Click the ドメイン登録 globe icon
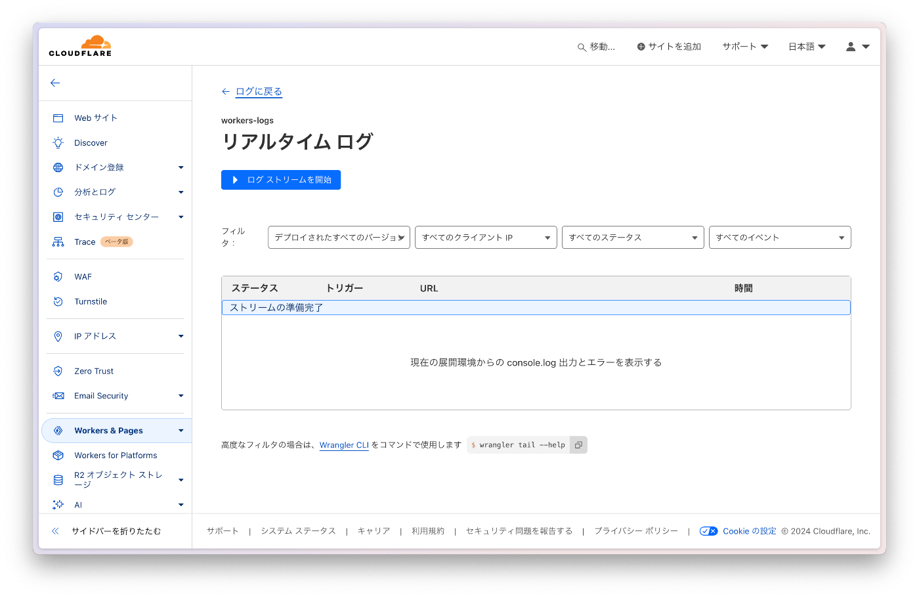This screenshot has width=919, height=598. [x=58, y=167]
